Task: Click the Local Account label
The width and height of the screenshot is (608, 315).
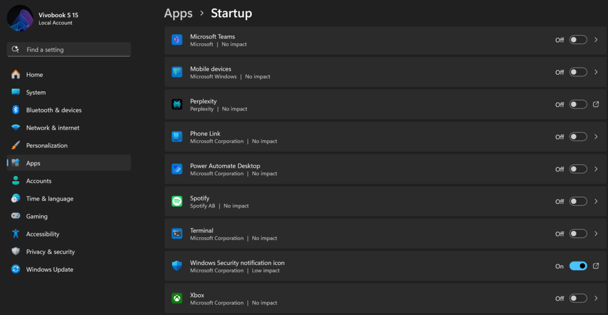Action: [x=55, y=23]
